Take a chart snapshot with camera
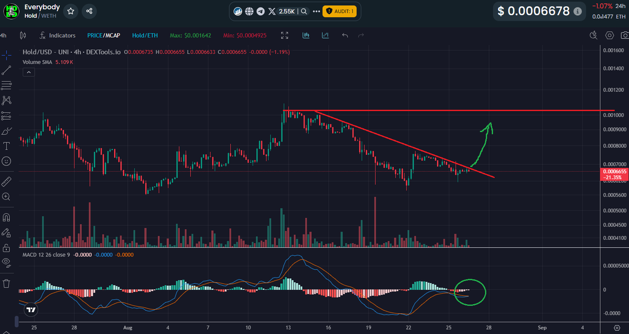This screenshot has height=334, width=629. tap(624, 36)
